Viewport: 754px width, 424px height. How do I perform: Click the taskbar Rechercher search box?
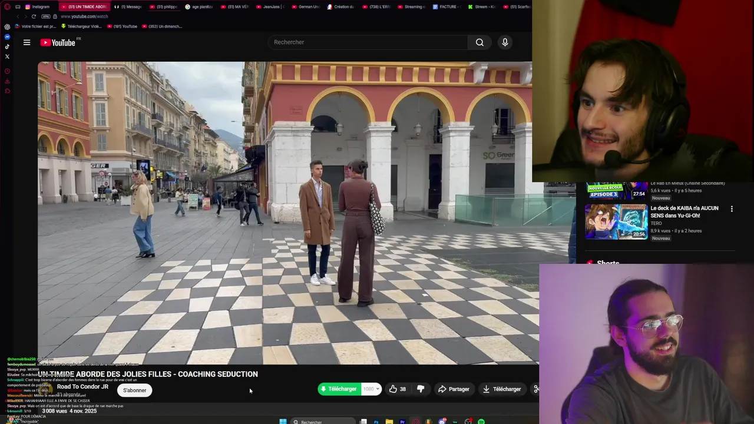coord(324,422)
